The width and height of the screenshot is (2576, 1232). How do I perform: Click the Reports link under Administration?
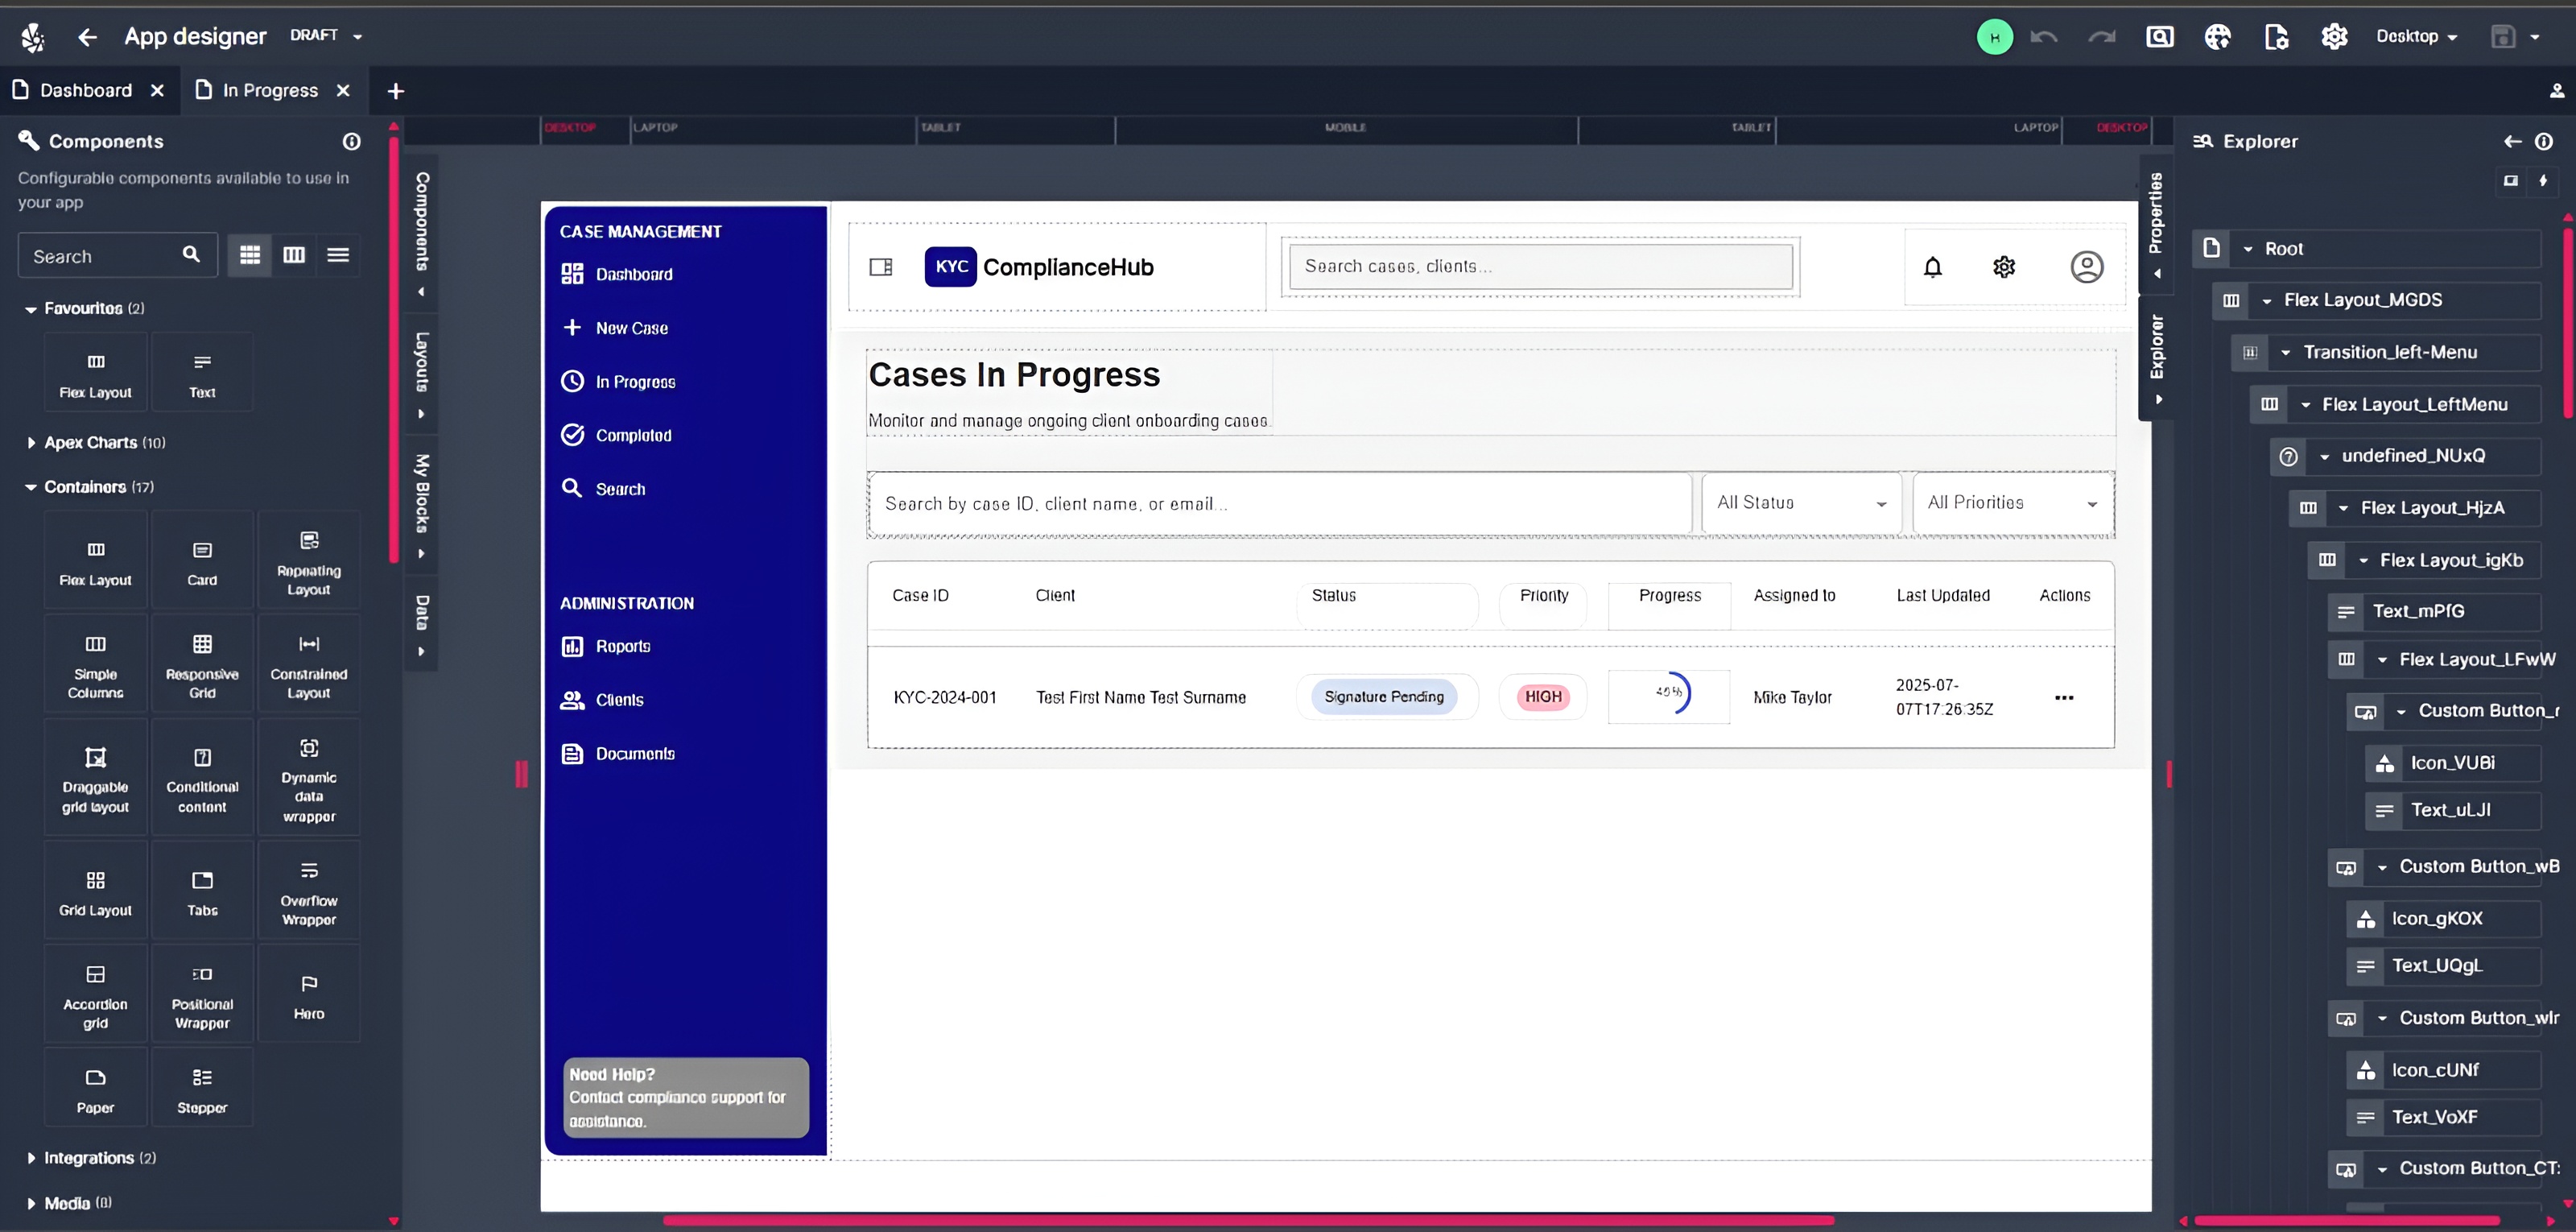click(622, 647)
